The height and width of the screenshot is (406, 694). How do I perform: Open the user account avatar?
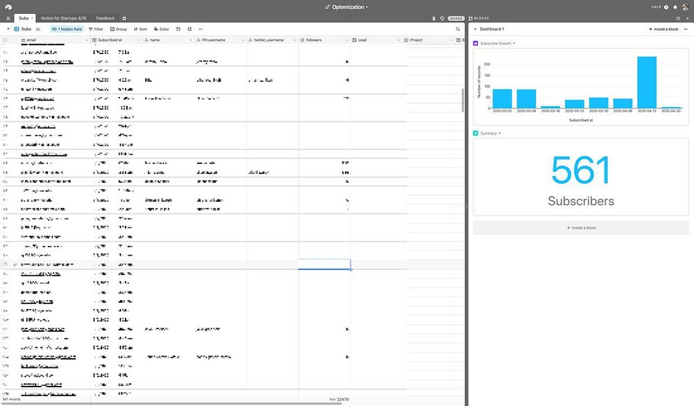tap(686, 7)
